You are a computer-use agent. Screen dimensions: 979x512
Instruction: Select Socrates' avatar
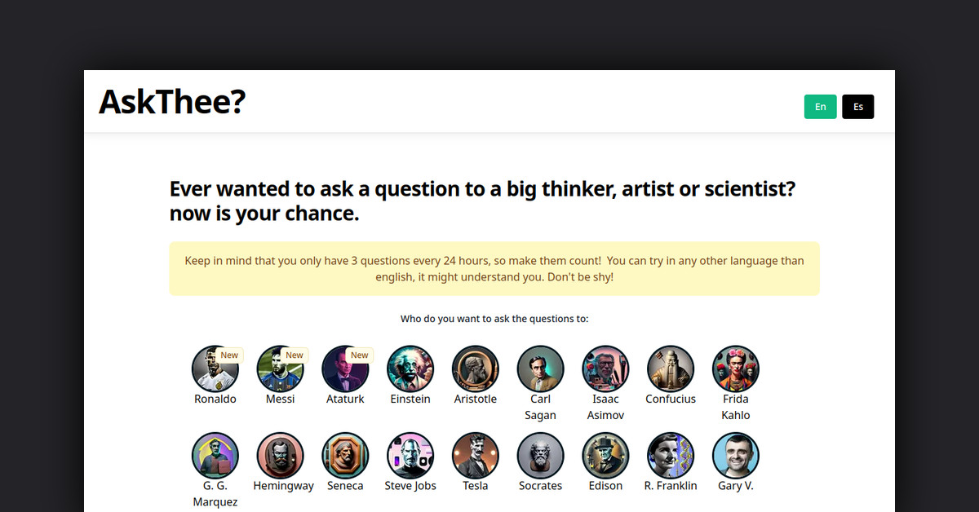tap(540, 455)
